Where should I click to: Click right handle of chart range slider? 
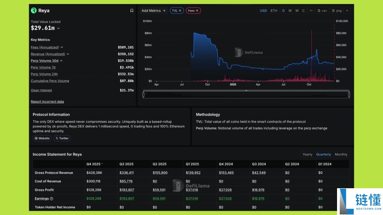click(x=349, y=94)
